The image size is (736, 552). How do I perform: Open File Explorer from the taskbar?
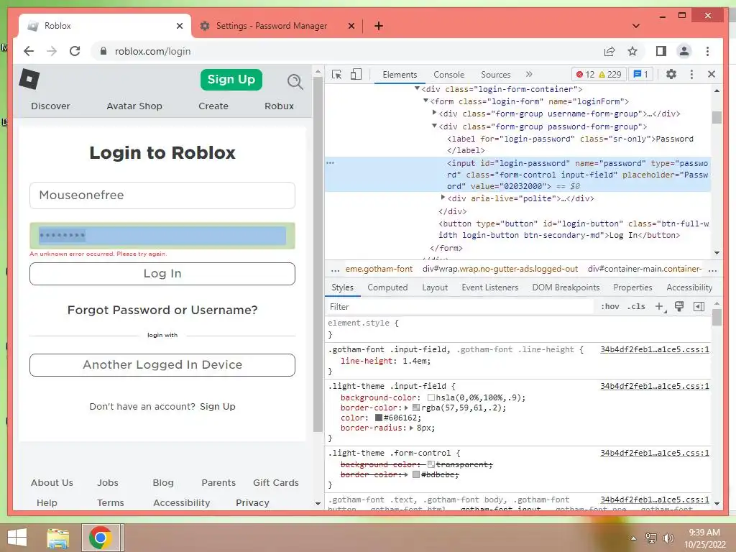click(x=58, y=538)
